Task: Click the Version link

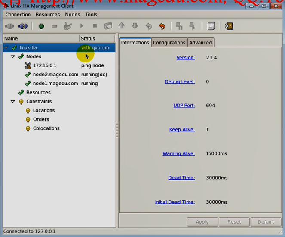Action: (x=186, y=58)
